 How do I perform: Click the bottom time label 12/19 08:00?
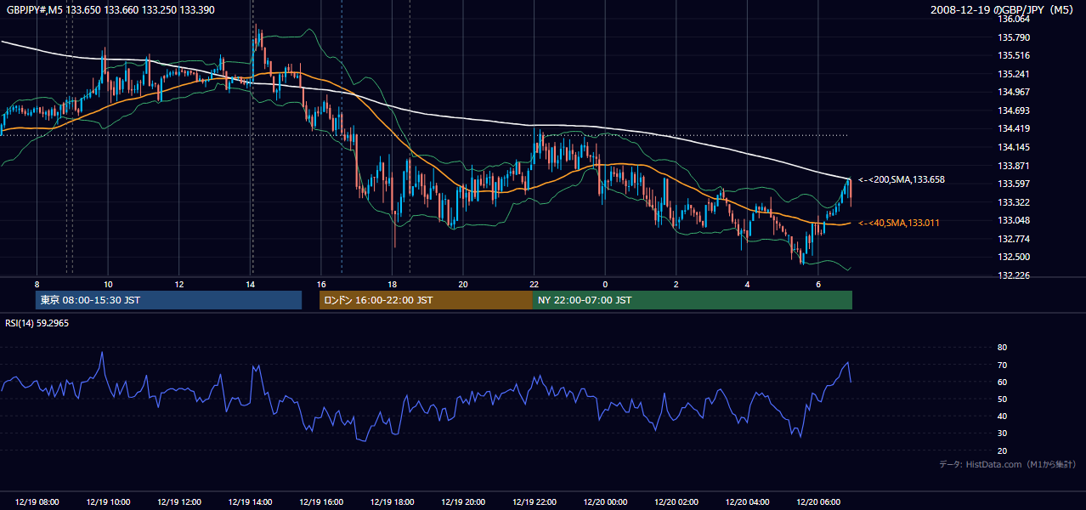(x=37, y=502)
